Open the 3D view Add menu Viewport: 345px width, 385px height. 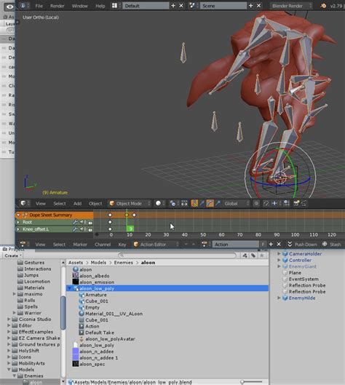(x=77, y=204)
